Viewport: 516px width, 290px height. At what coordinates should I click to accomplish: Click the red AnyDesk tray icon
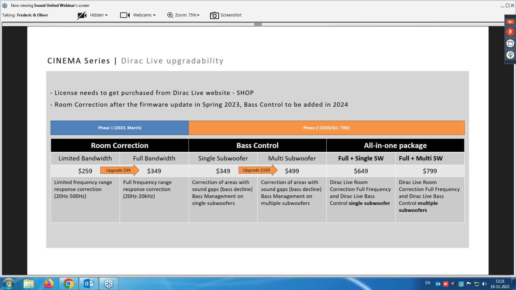(x=446, y=284)
